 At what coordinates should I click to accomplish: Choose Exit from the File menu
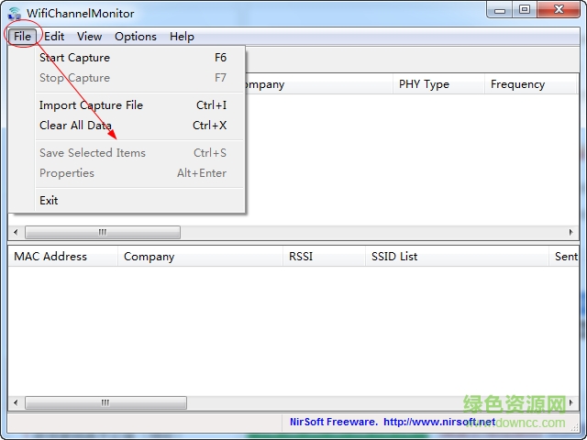coord(49,201)
